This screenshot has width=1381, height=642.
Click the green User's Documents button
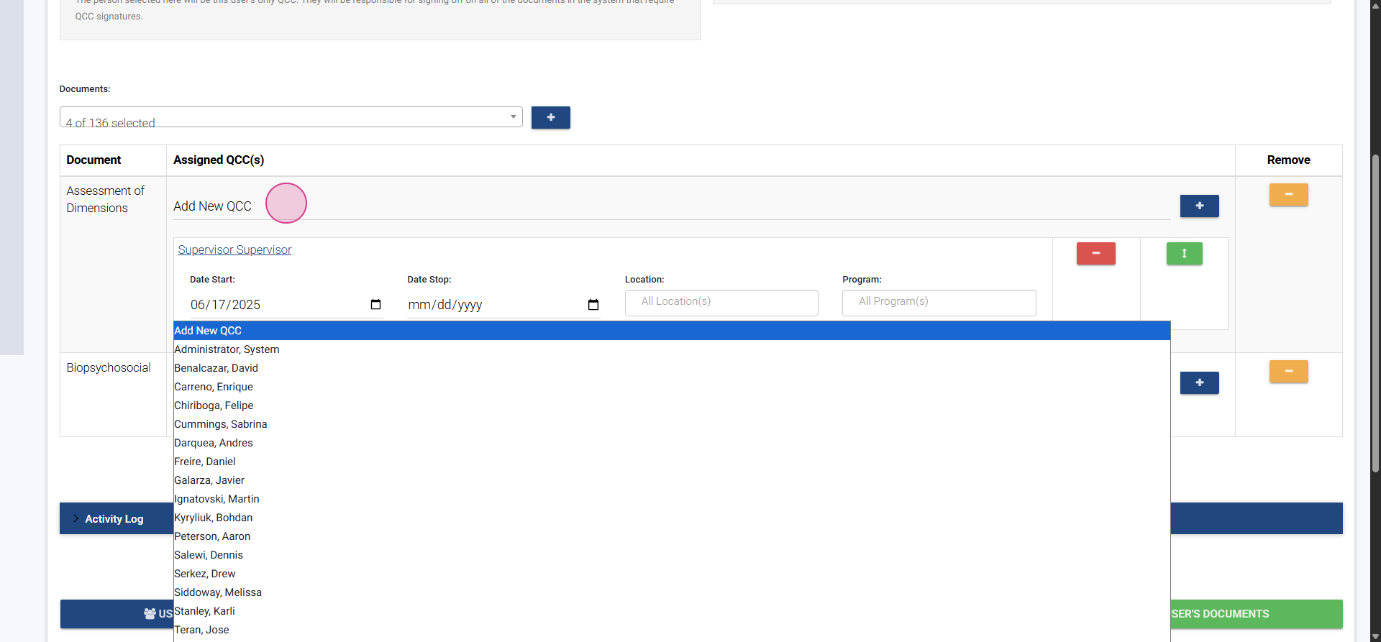click(1255, 614)
